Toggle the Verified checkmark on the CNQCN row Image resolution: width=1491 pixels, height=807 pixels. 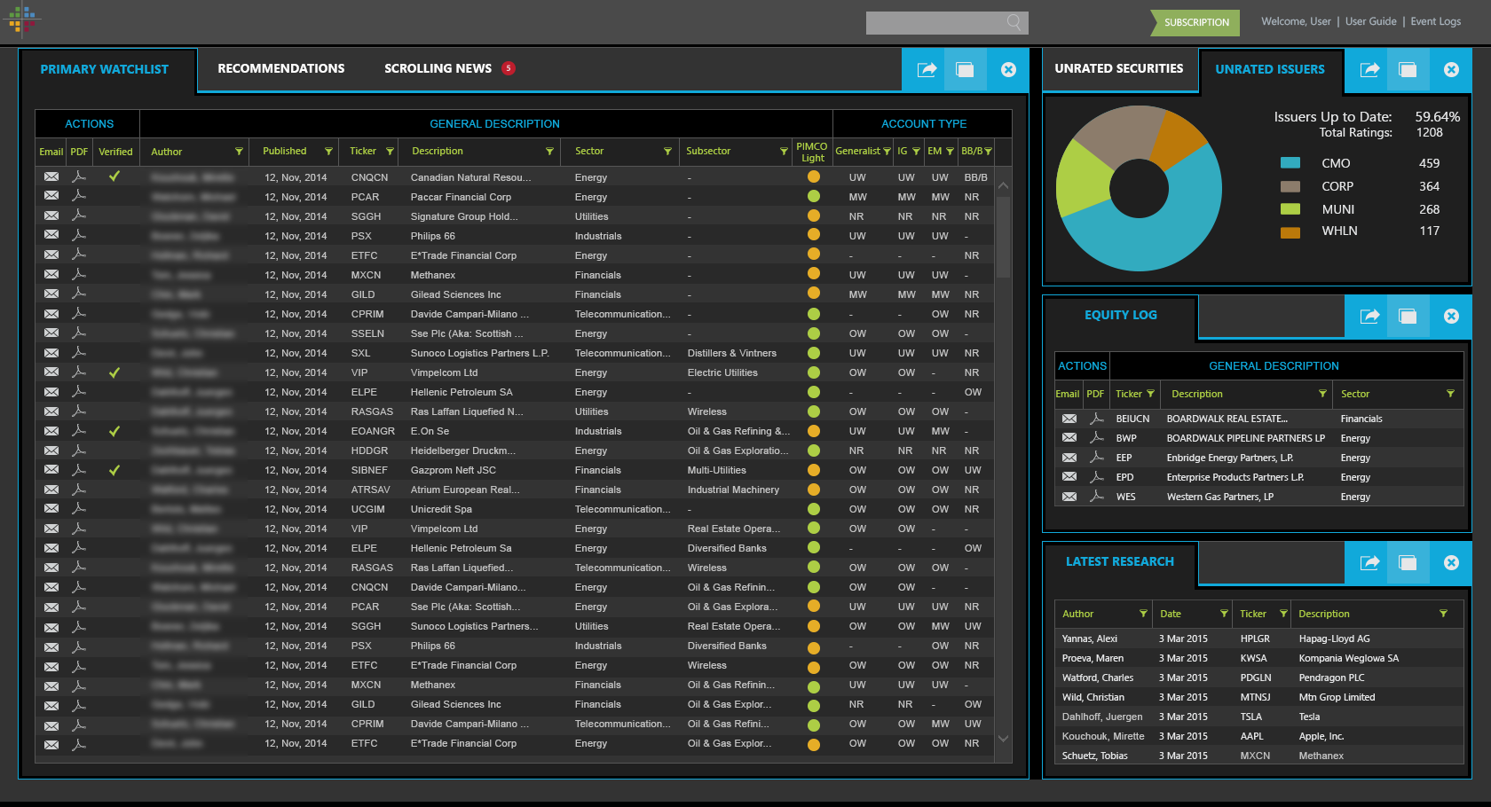click(x=114, y=177)
